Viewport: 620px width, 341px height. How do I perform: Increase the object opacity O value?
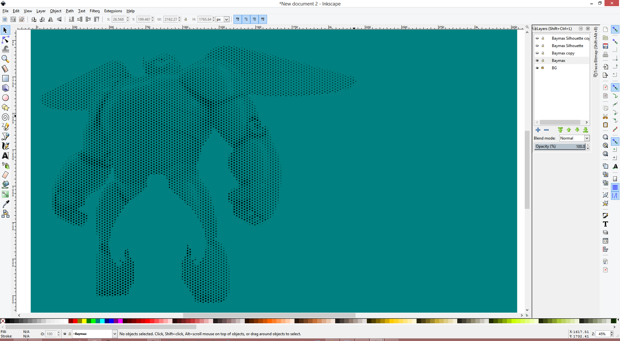pyautogui.click(x=59, y=332)
